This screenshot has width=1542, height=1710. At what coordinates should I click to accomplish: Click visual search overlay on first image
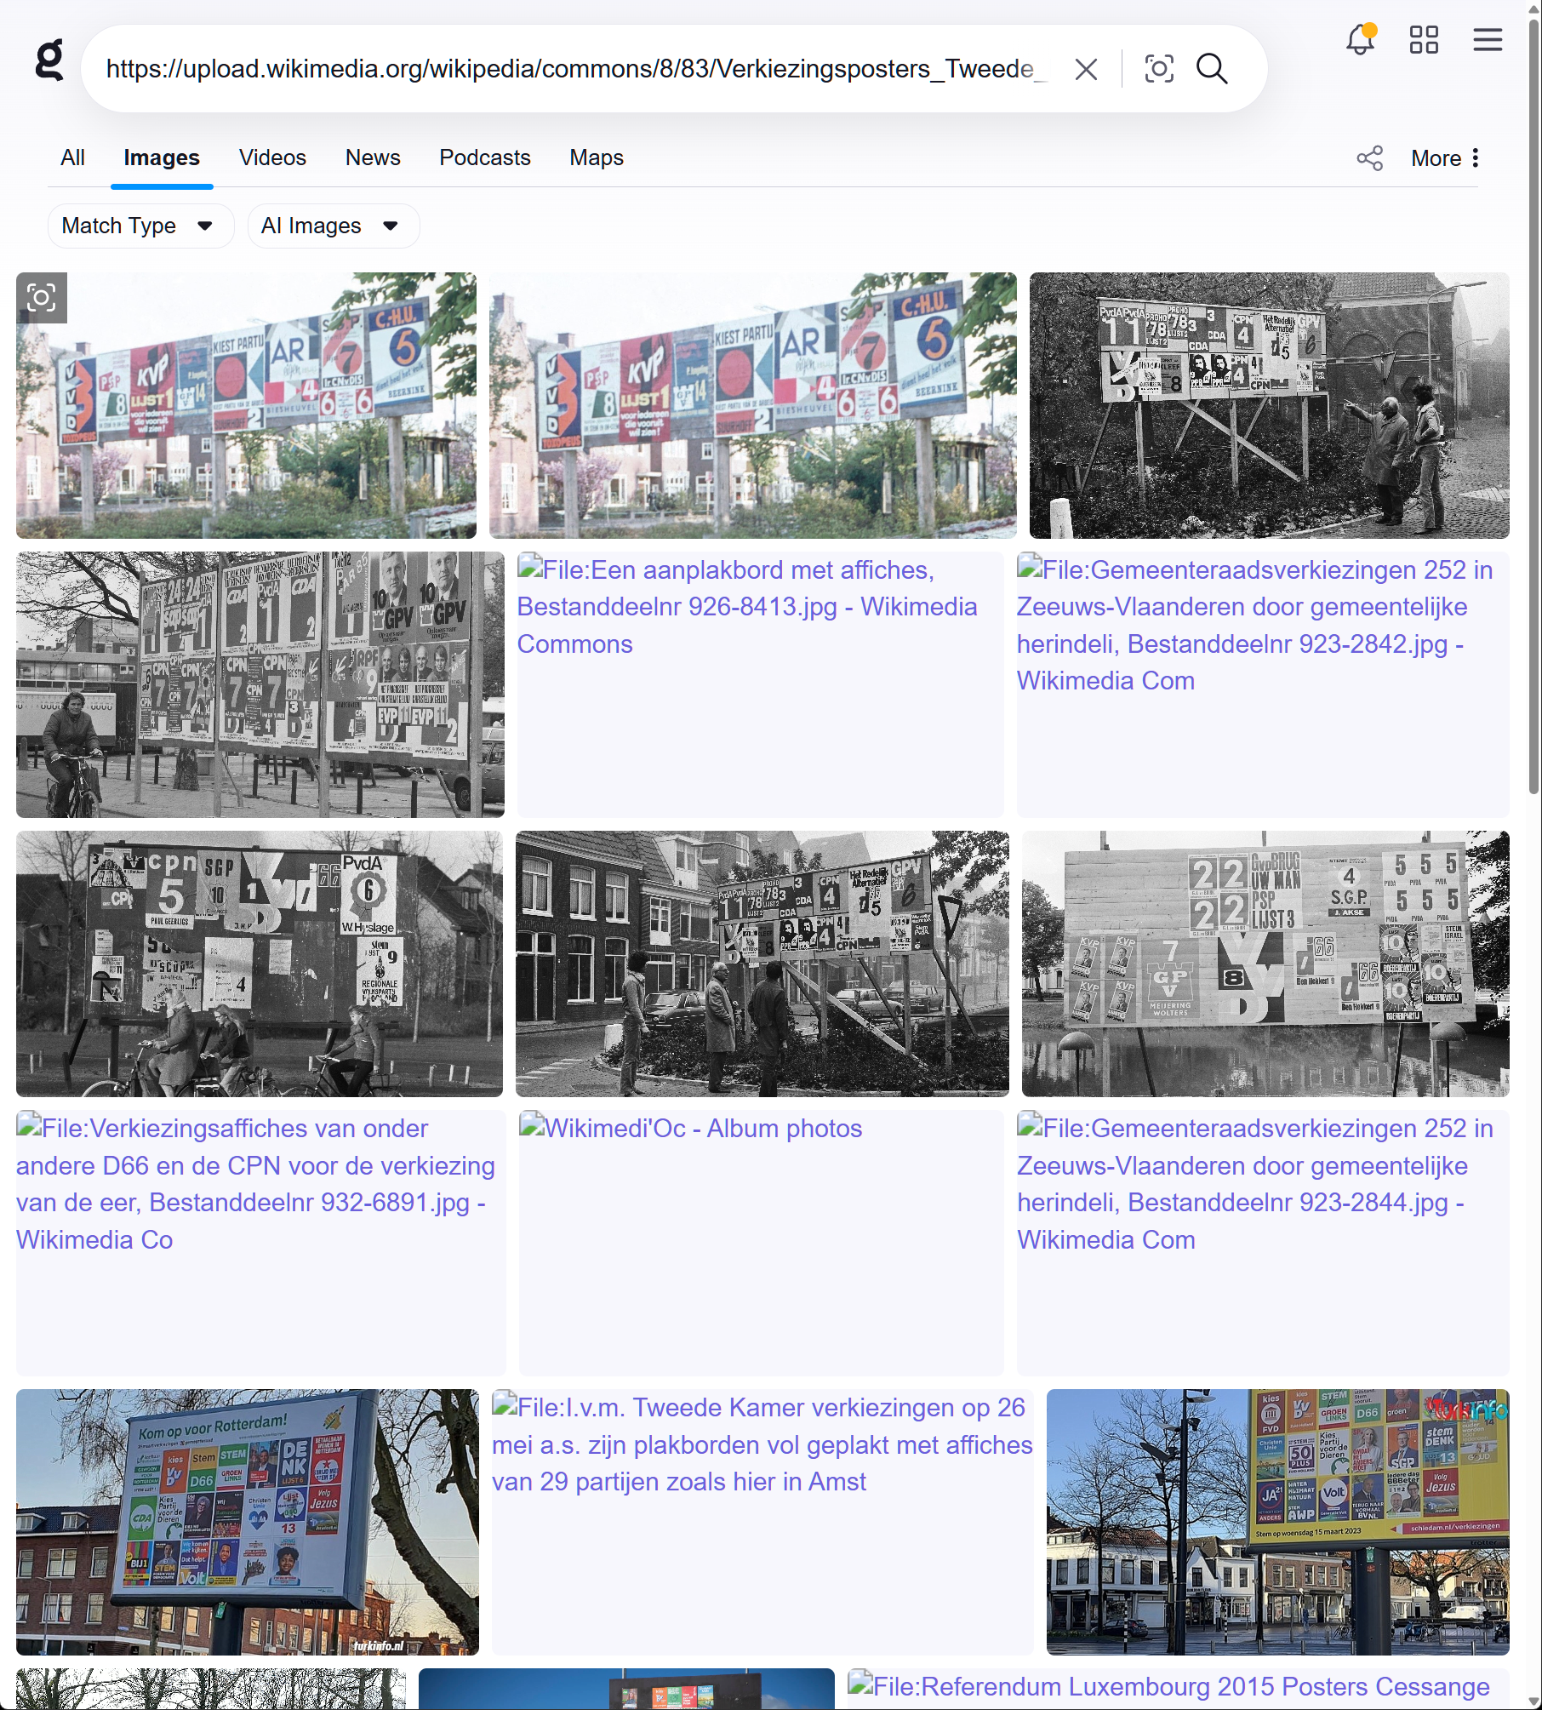[x=42, y=298]
